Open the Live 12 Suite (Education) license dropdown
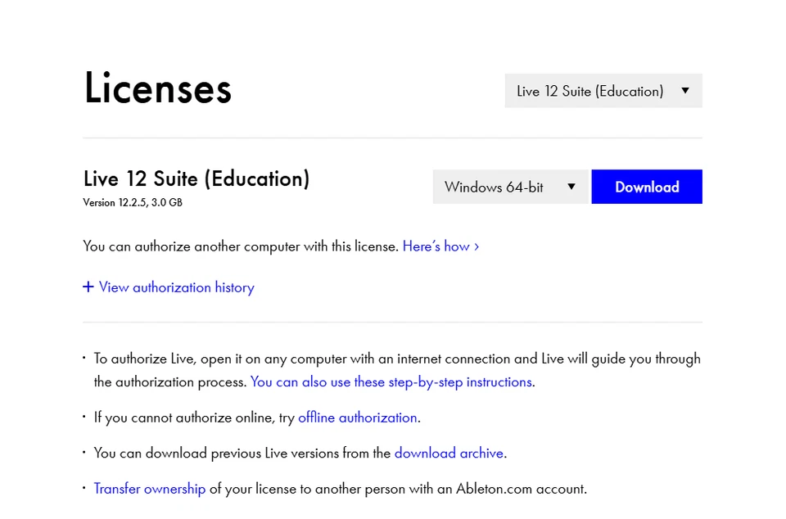The width and height of the screenshot is (786, 519). [603, 91]
